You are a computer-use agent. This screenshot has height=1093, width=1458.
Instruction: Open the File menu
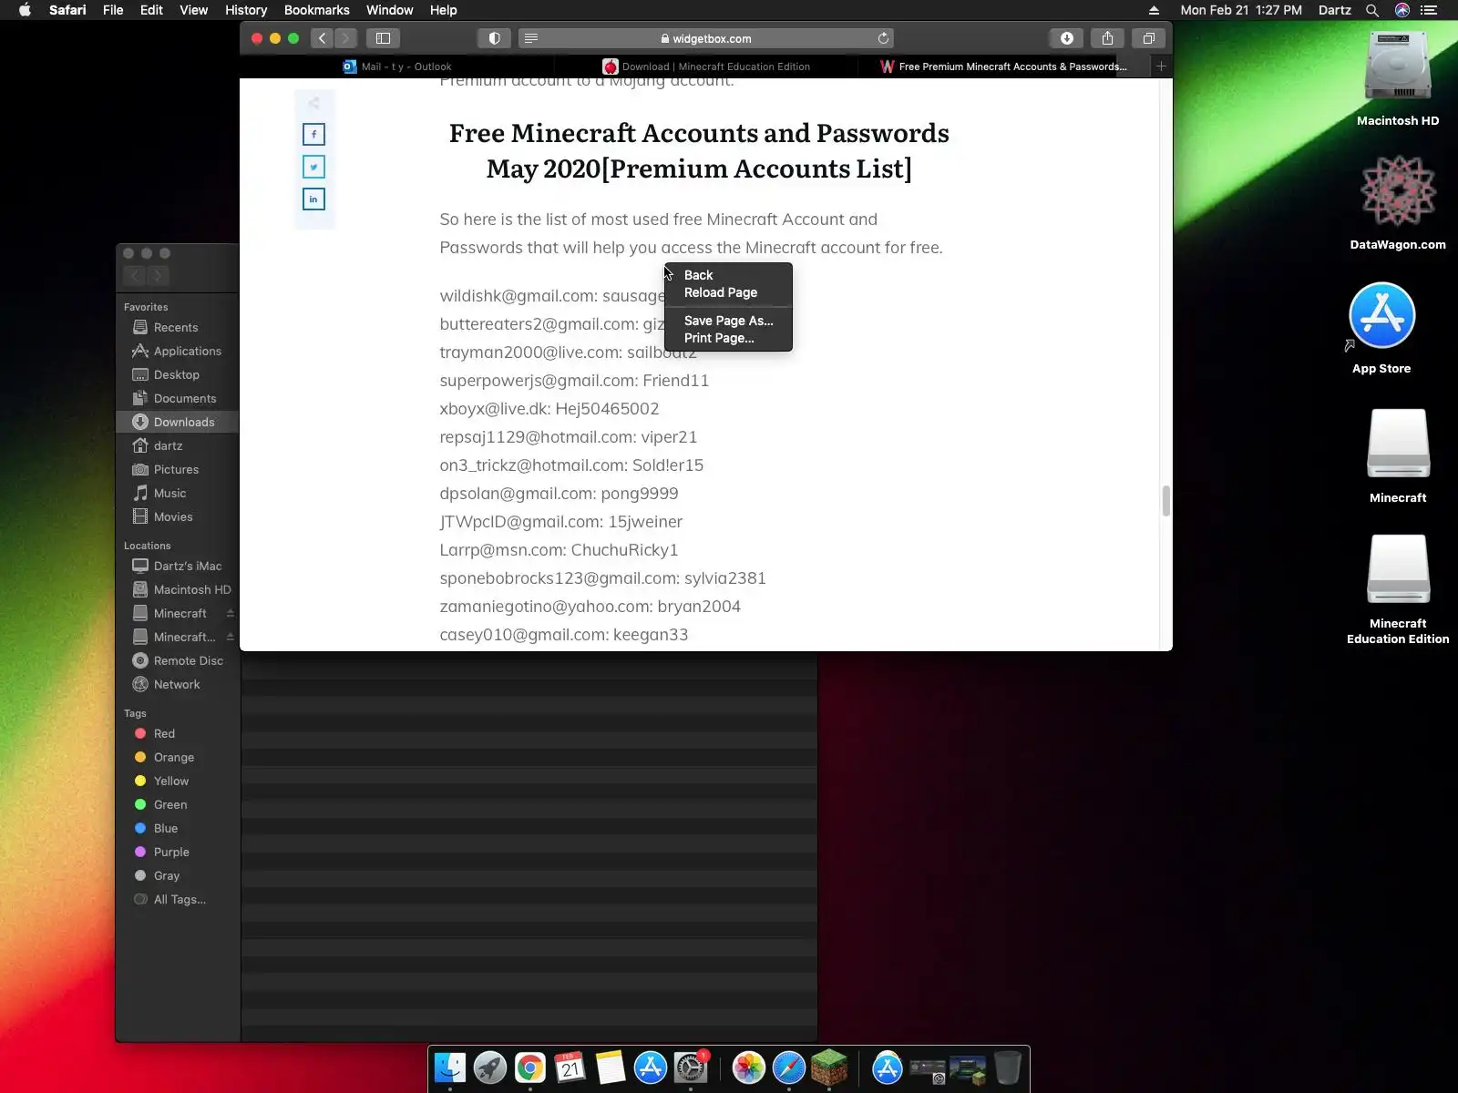(x=113, y=10)
